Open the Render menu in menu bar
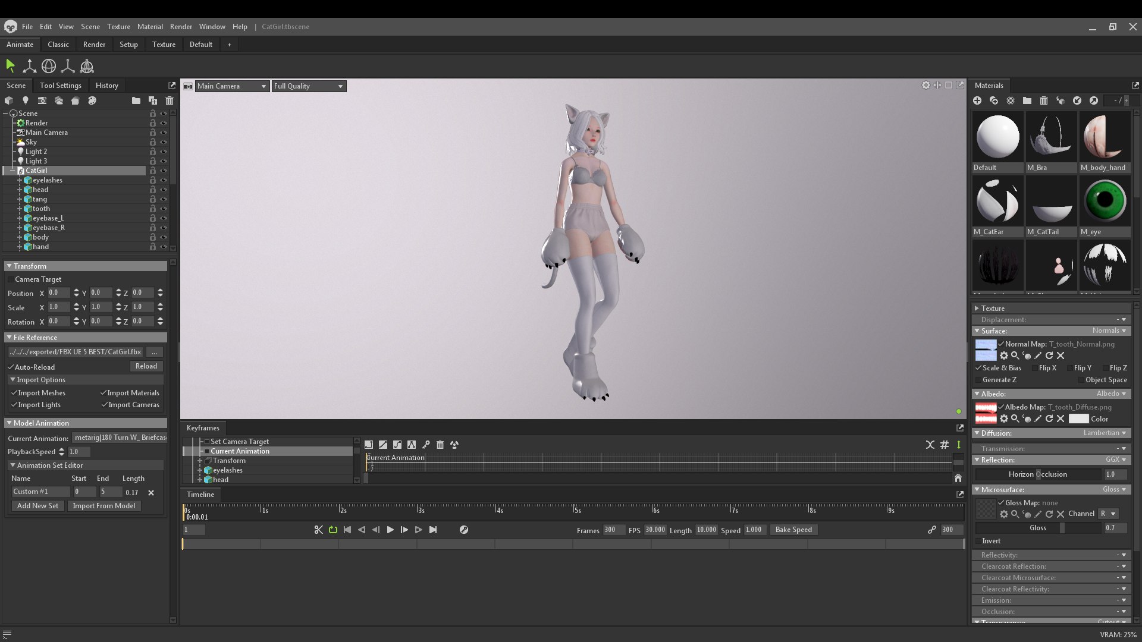 coord(181,27)
